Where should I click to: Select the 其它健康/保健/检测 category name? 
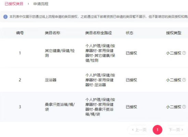(60, 53)
